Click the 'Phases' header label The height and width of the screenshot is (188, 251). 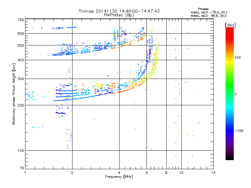click(x=203, y=9)
